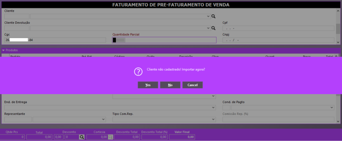Click the Desconto search magnifier icon

click(x=82, y=137)
